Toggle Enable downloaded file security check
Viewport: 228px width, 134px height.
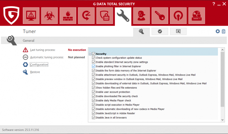click(94, 96)
